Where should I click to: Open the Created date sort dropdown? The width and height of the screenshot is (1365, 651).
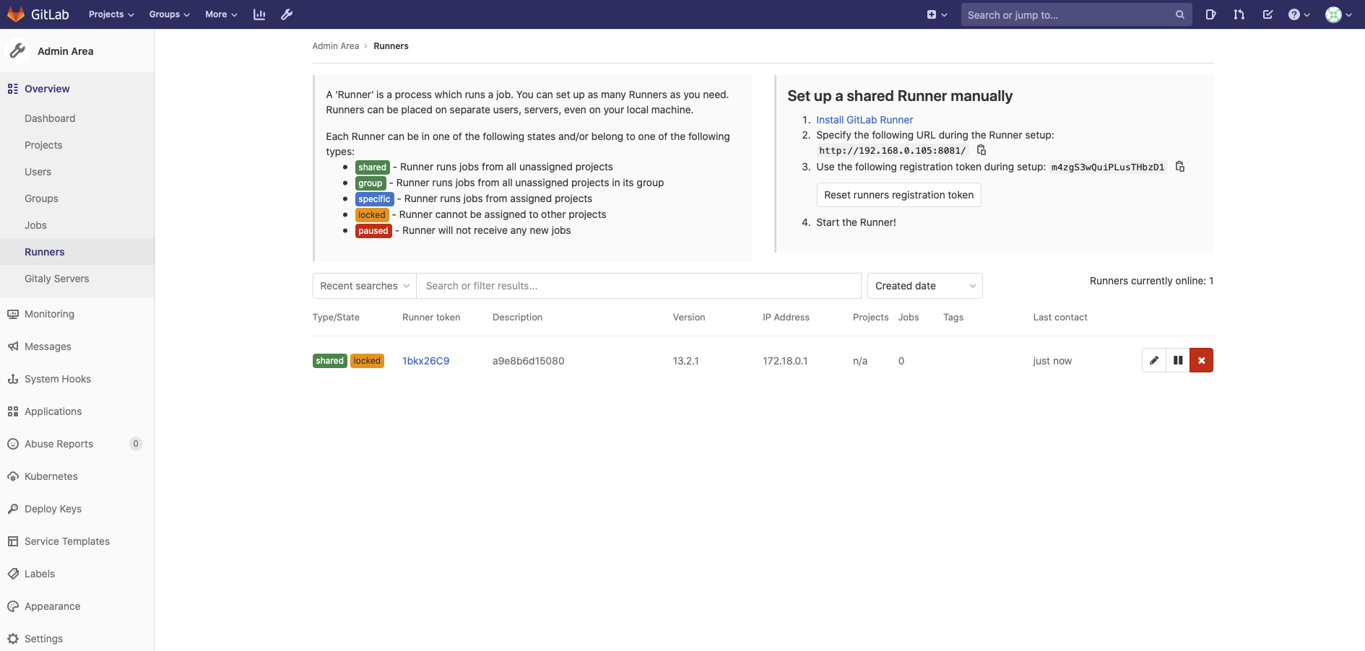(925, 286)
